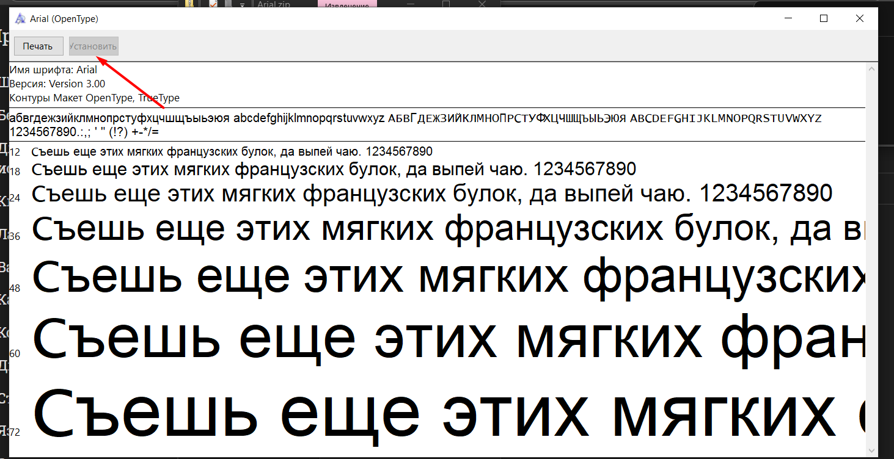Viewport: 894px width, 459px height.
Task: Click the text 'Имя шрифта: Arial'
Action: point(53,70)
